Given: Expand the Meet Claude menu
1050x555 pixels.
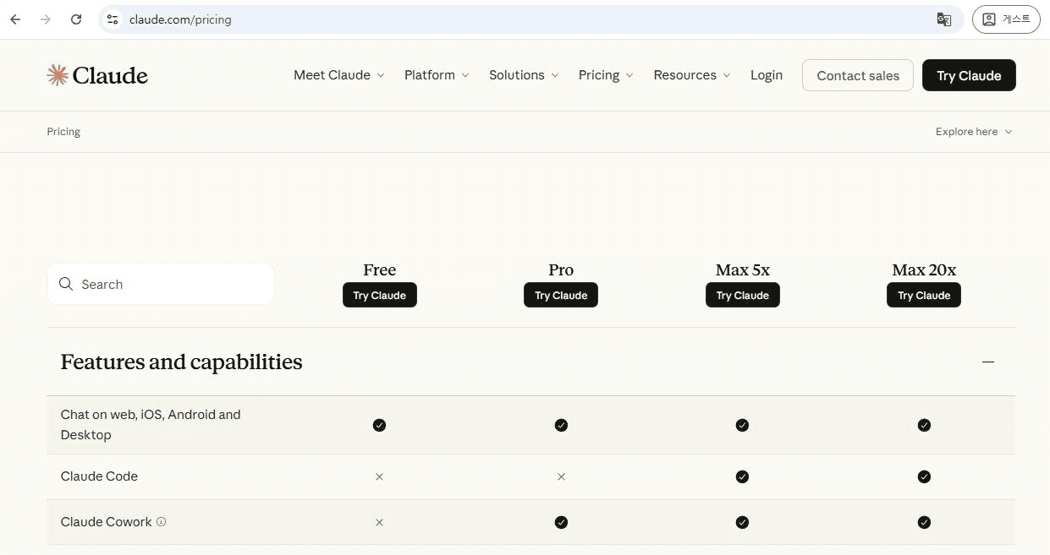Looking at the screenshot, I should pos(338,75).
